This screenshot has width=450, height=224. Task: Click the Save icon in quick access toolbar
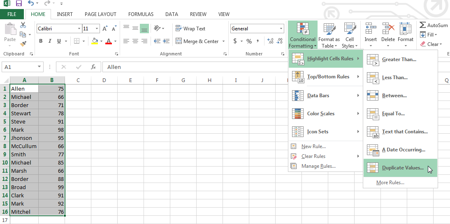pos(19,3)
